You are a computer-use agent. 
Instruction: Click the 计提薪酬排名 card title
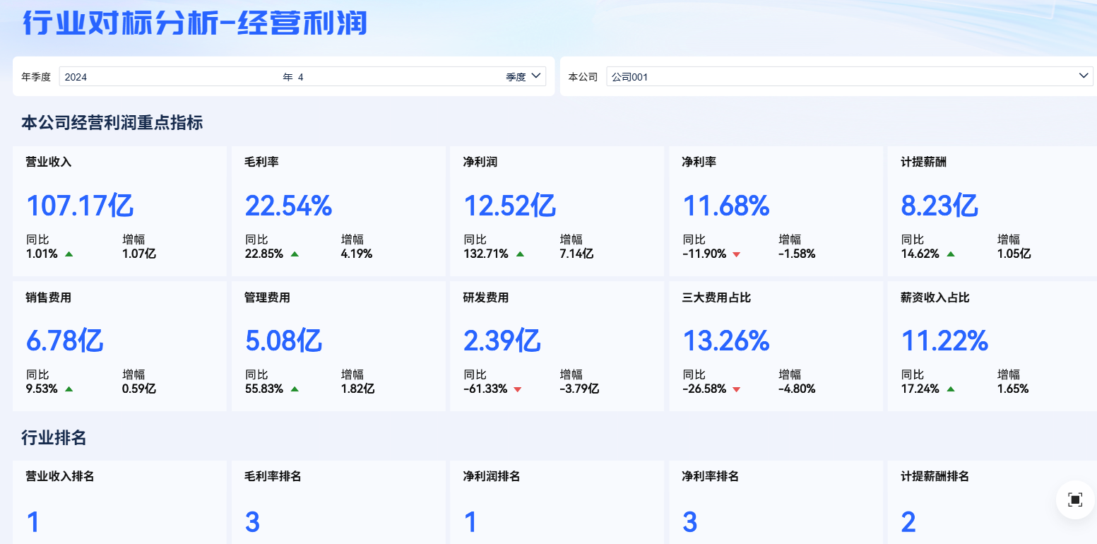[x=935, y=476]
